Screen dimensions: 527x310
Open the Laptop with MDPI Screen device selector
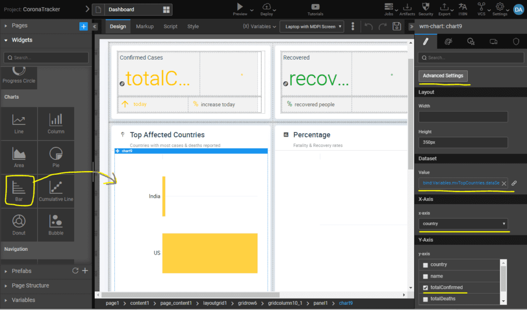[x=311, y=26]
